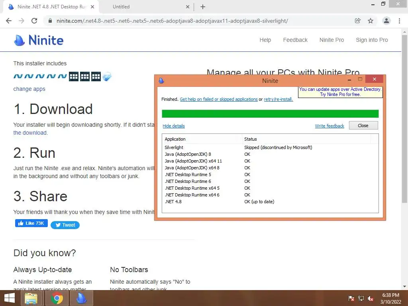Open Chrome three-dot menu
408x306 pixels.
click(399, 21)
